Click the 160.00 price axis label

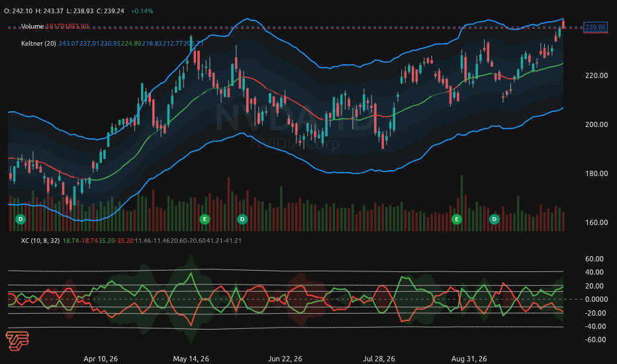coord(596,222)
